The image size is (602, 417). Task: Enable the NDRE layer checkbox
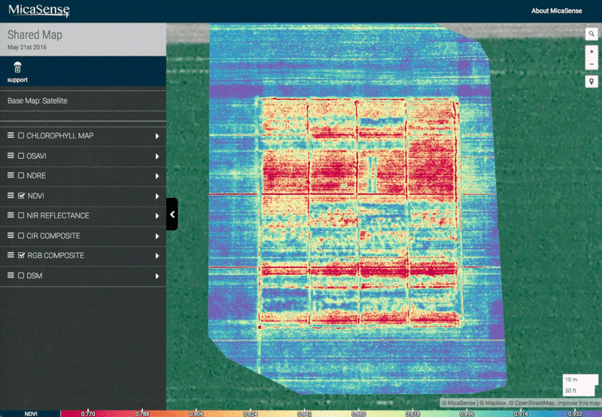click(x=21, y=175)
